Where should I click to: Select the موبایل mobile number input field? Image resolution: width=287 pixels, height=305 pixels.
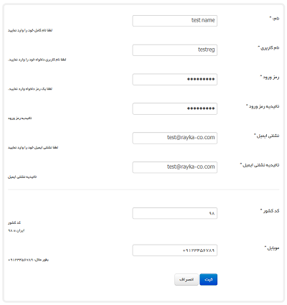coord(175,250)
